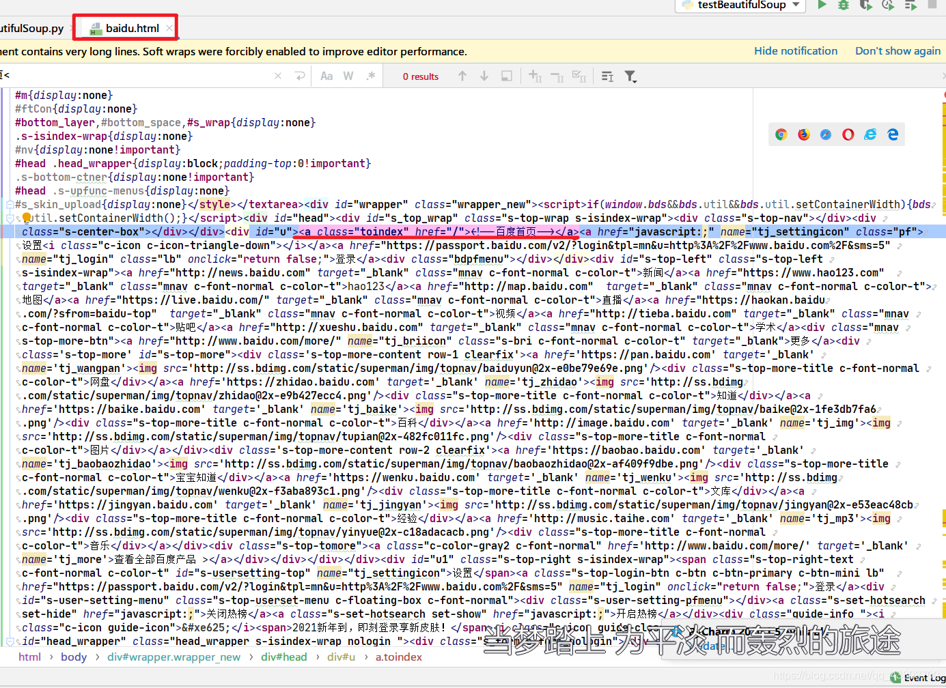
Task: Click Hide notification link
Action: click(x=796, y=51)
